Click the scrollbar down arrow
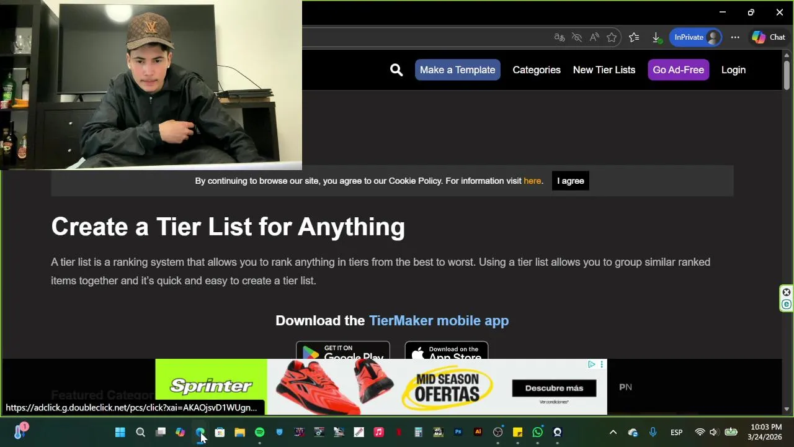794x447 pixels. [787, 409]
